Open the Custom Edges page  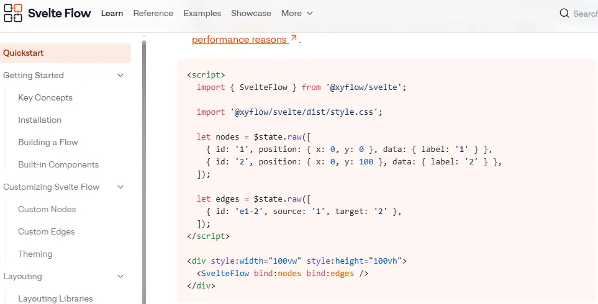point(46,232)
